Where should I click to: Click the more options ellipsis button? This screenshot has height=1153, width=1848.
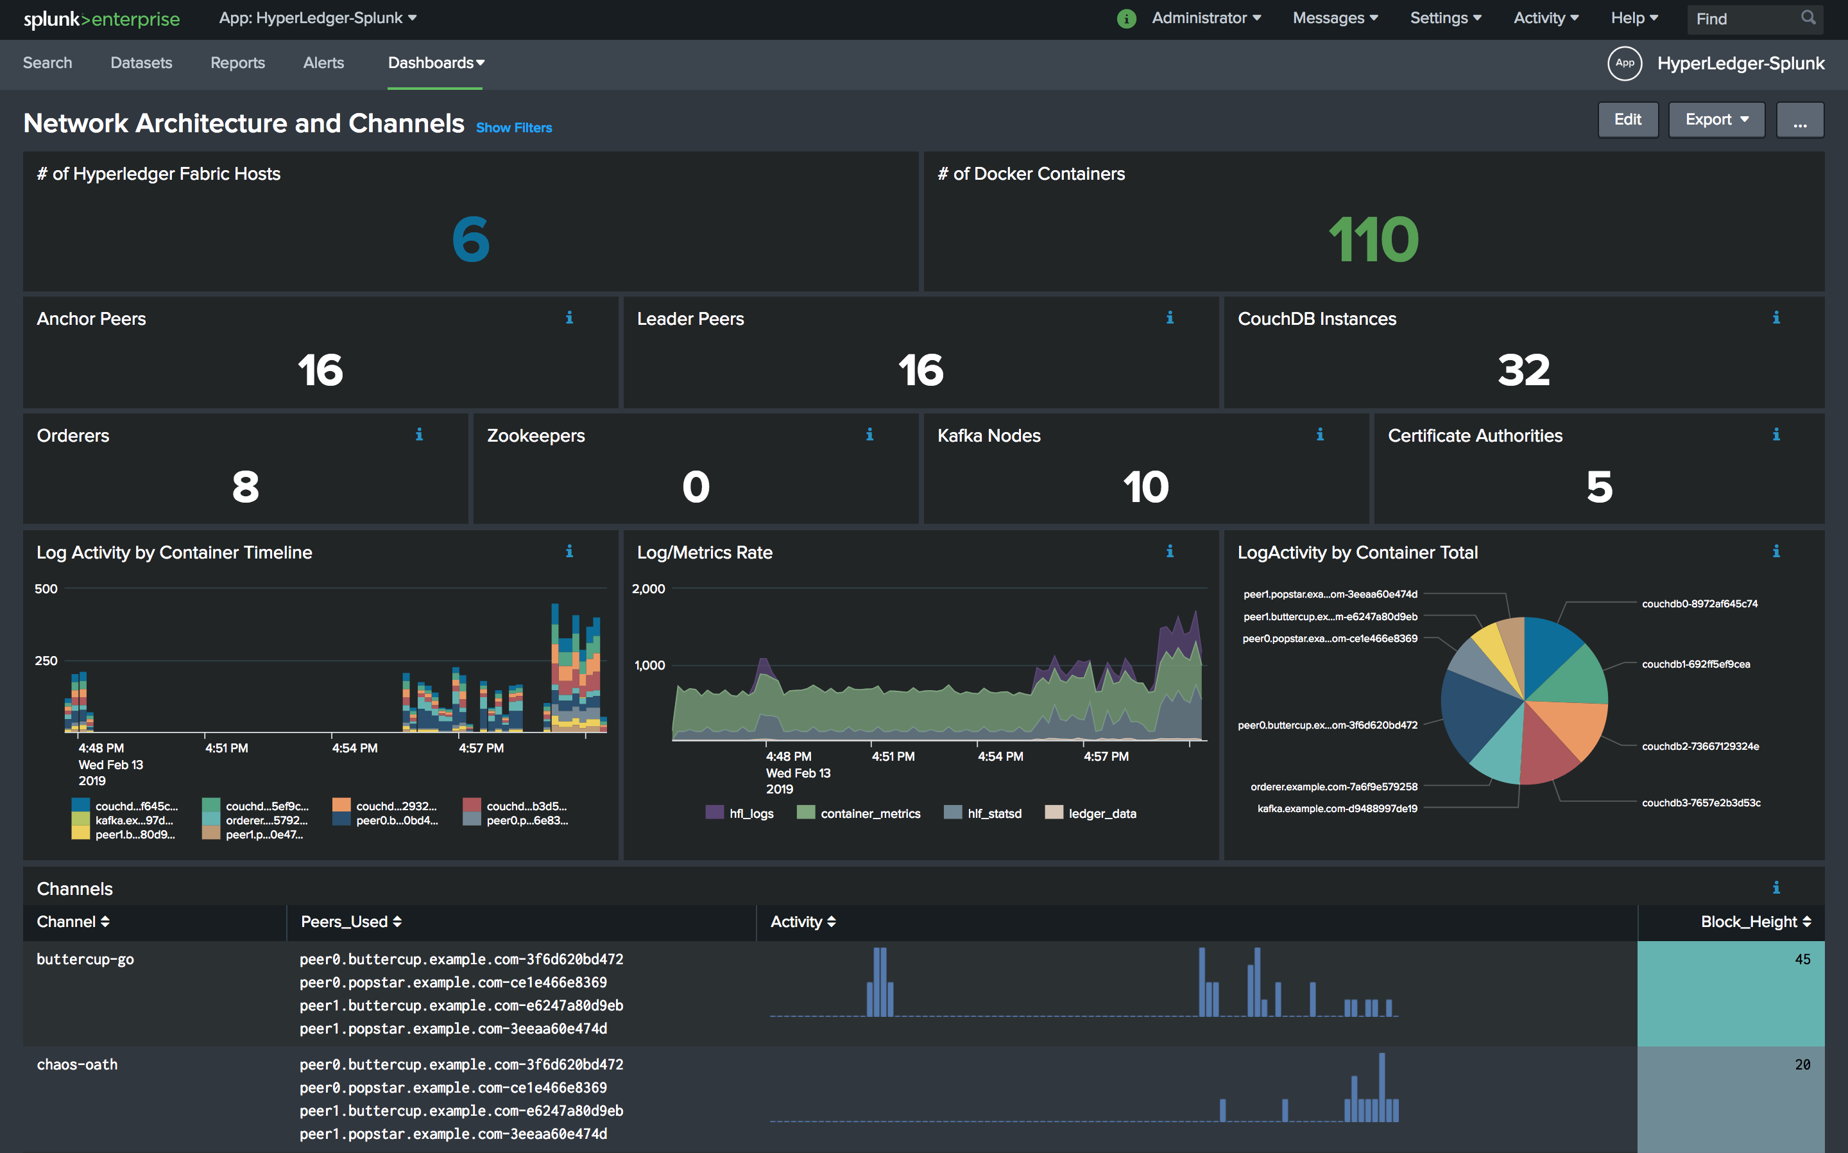pyautogui.click(x=1800, y=119)
